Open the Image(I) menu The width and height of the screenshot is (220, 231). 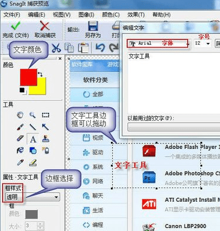[86, 14]
